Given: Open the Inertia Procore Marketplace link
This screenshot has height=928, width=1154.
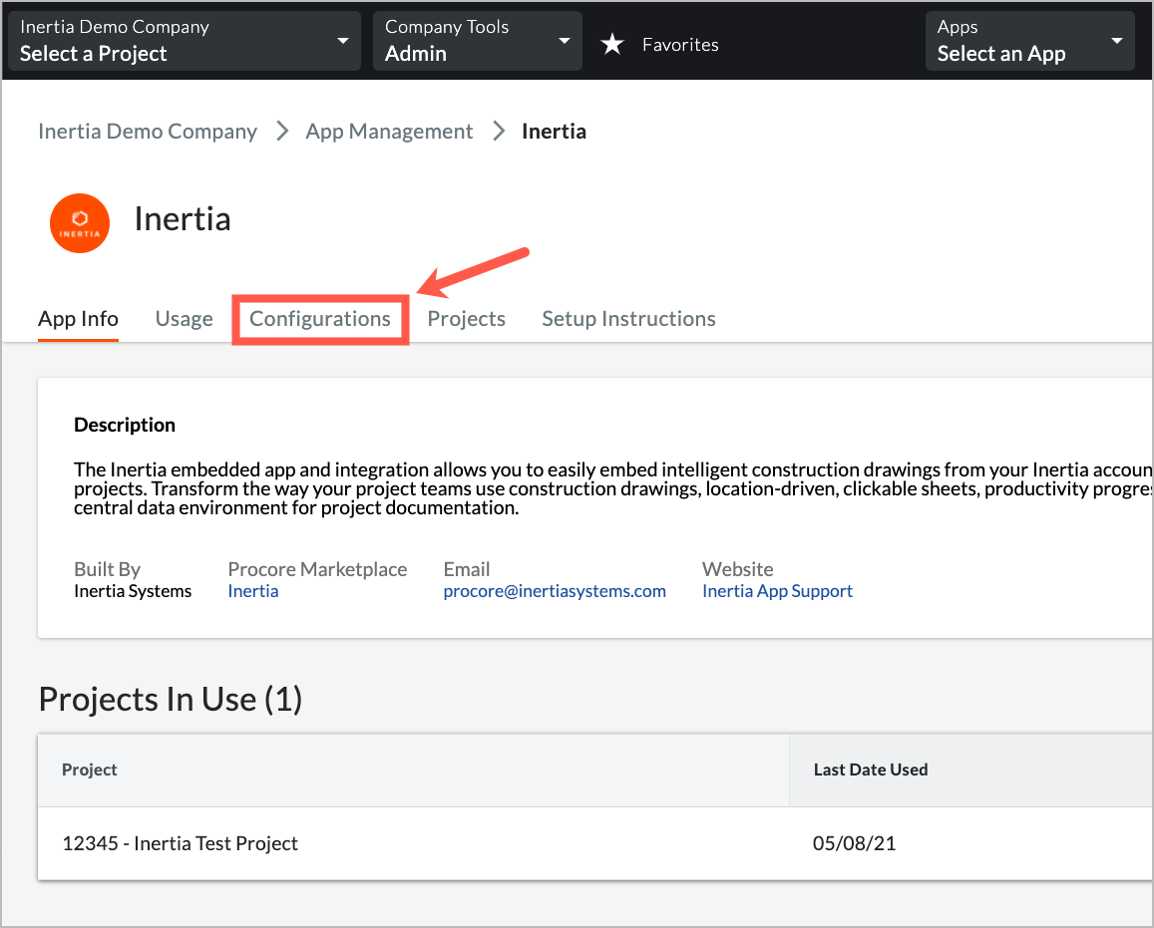Looking at the screenshot, I should [253, 591].
